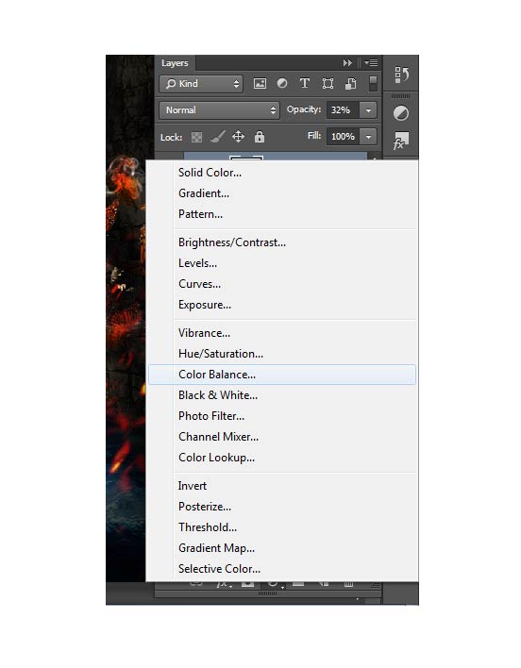
Task: Toggle layer filtering on/off switch
Action: 373,83
